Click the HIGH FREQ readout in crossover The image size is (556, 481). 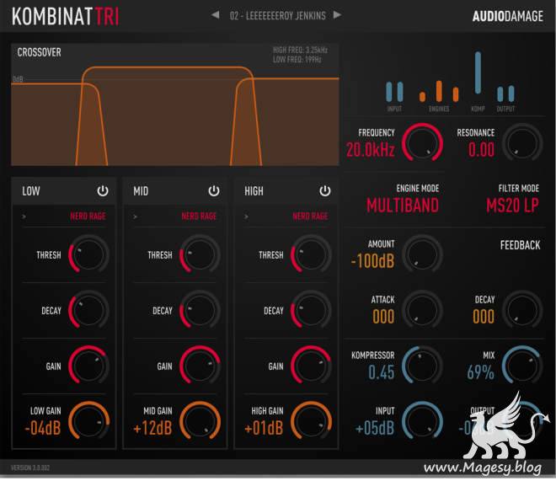(300, 50)
